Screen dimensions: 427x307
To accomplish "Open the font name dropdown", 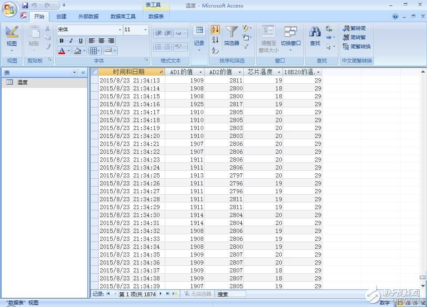I will coord(120,30).
